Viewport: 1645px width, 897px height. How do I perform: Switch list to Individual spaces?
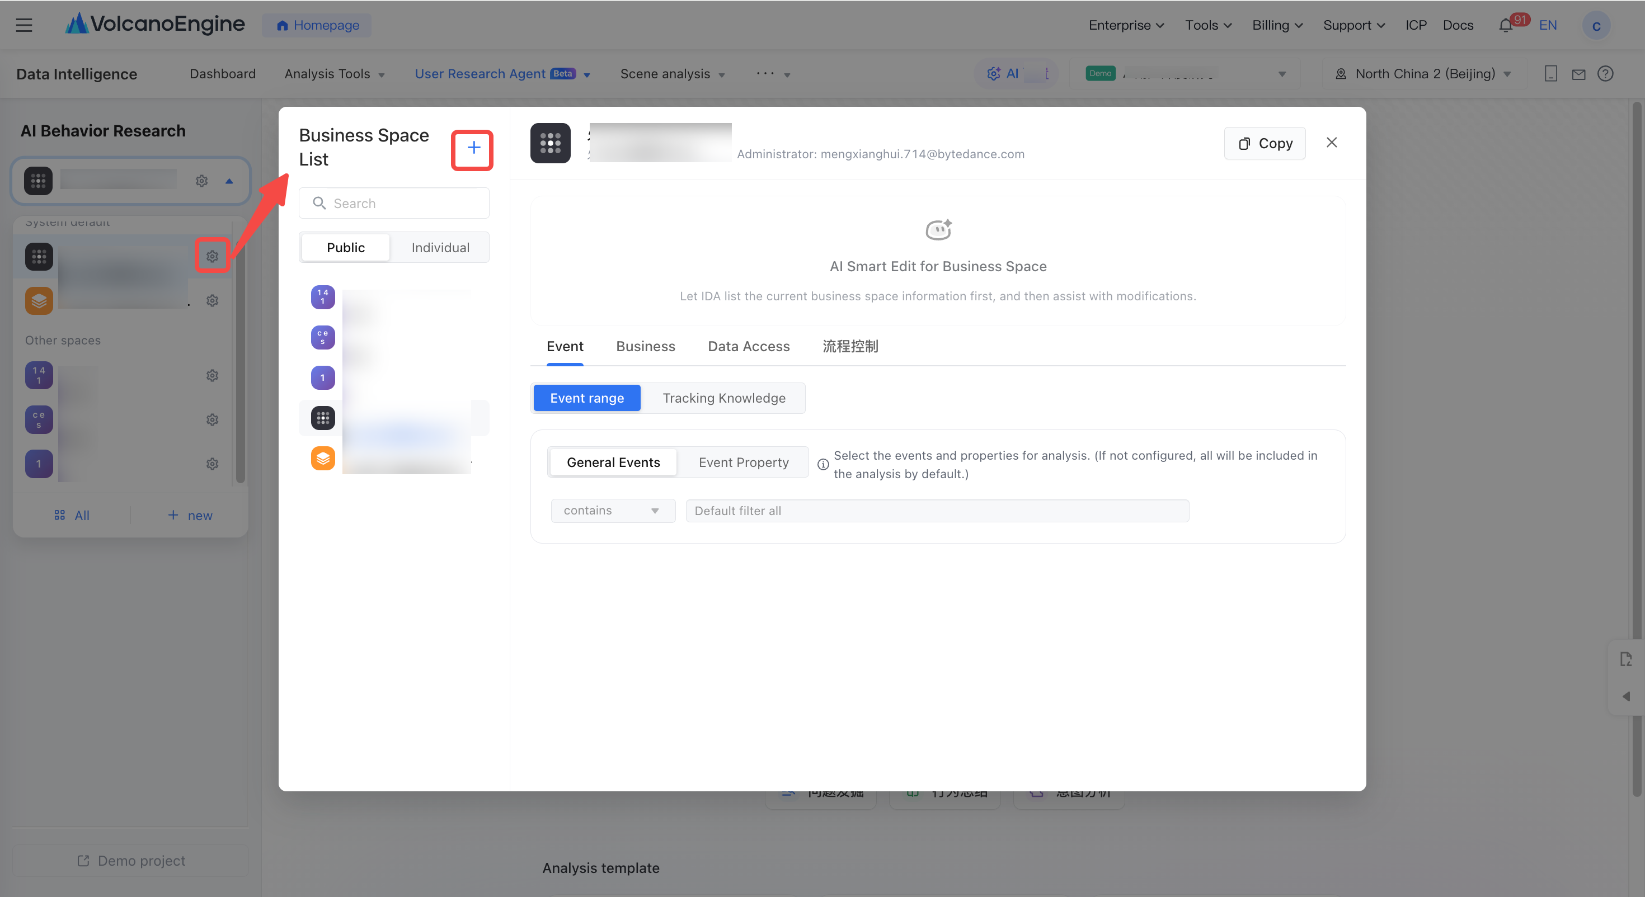pyautogui.click(x=440, y=248)
